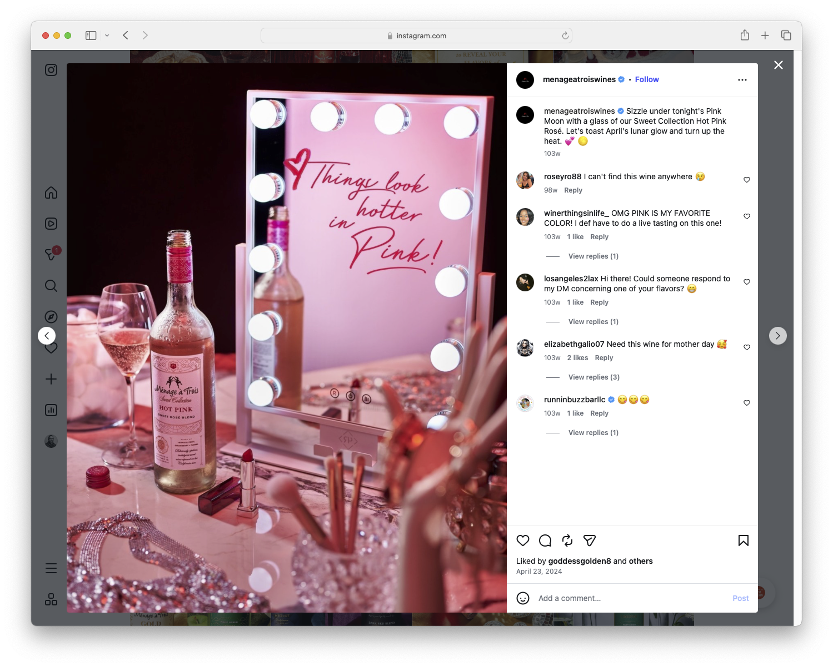Advance to the next post with the arrow
833x667 pixels.
pyautogui.click(x=777, y=336)
